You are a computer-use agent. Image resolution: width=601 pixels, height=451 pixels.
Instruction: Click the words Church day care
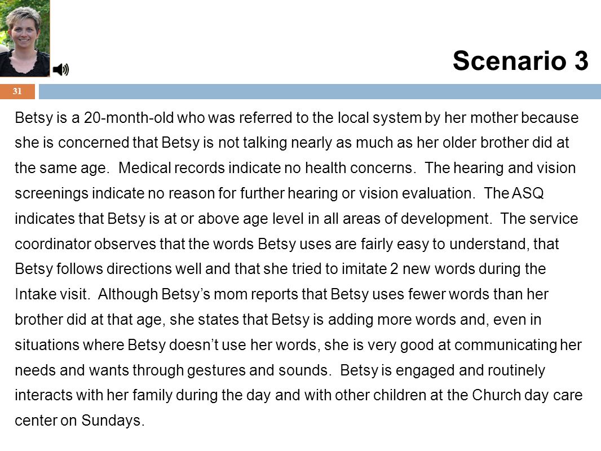click(x=527, y=395)
